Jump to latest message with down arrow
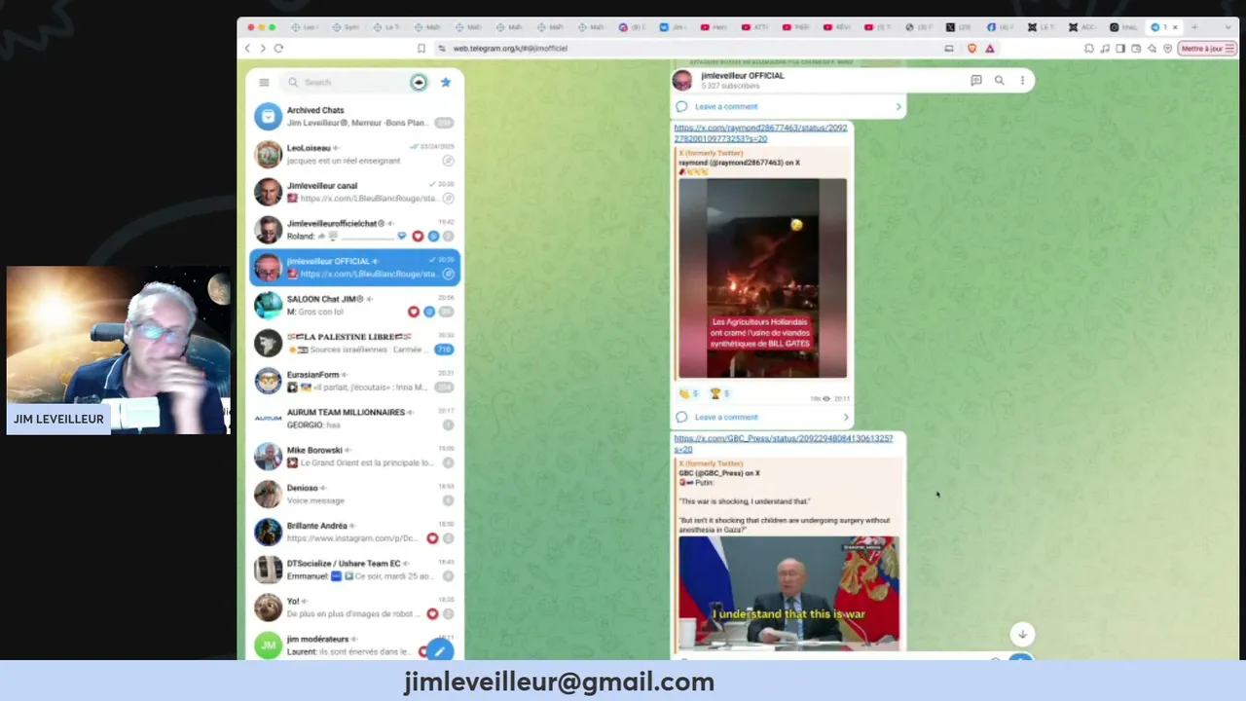1246x701 pixels. coord(1022,635)
